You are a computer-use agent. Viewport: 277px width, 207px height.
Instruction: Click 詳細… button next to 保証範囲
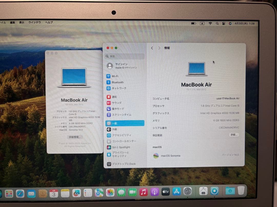234,135
